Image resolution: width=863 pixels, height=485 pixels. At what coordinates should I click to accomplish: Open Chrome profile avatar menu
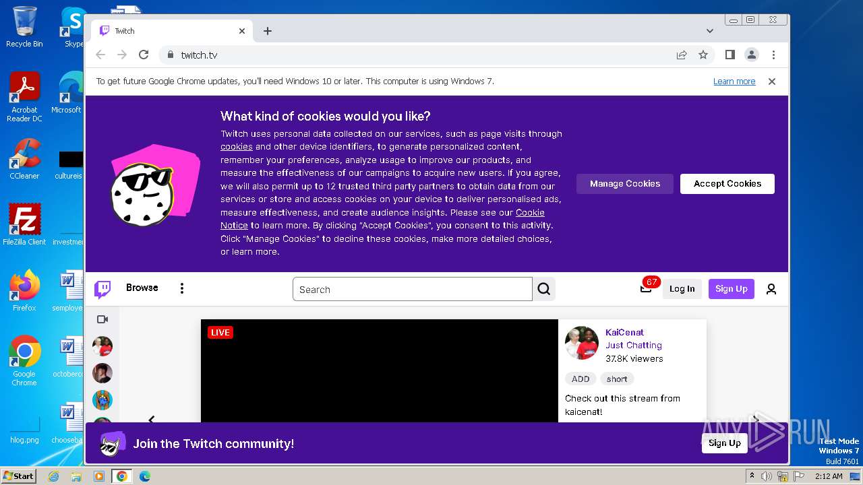click(x=752, y=55)
